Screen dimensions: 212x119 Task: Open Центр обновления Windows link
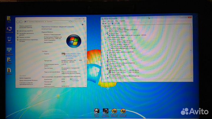28,81
